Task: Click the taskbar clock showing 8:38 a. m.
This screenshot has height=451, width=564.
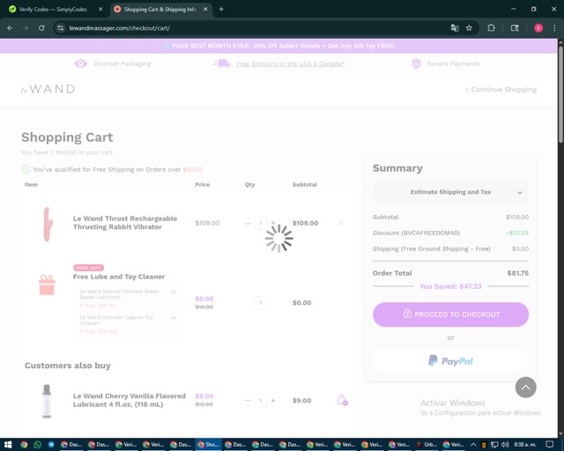Action: click(x=525, y=445)
